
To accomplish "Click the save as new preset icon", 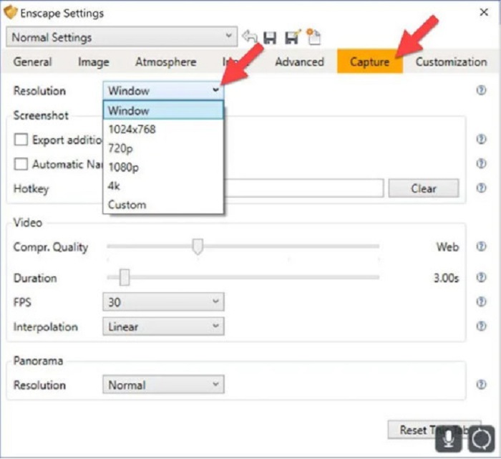I will point(292,37).
